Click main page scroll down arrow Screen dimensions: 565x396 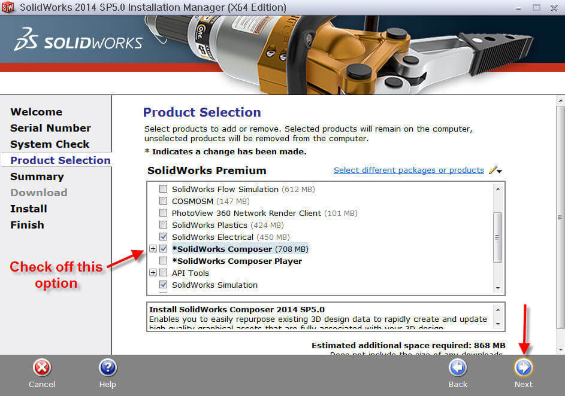[x=560, y=349]
